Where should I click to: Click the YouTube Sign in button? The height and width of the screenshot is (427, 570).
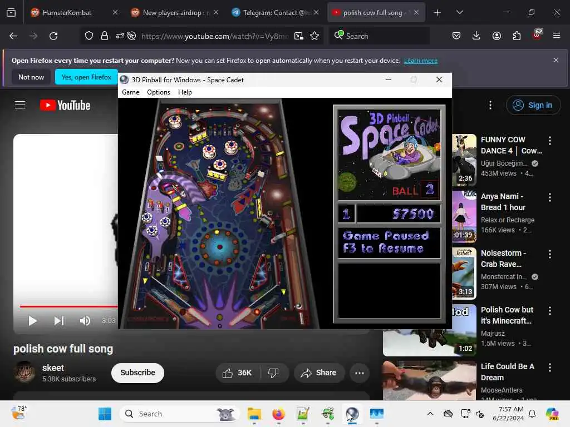[533, 105]
